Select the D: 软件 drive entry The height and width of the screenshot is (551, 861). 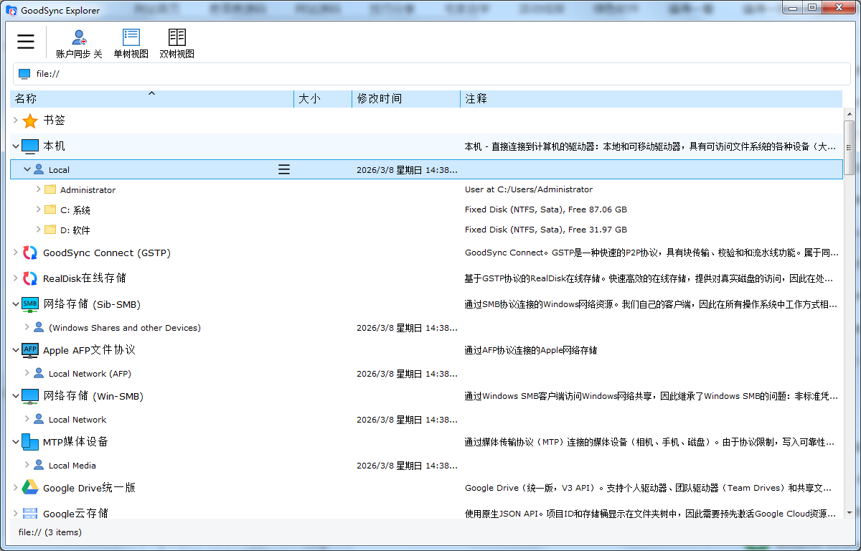75,230
